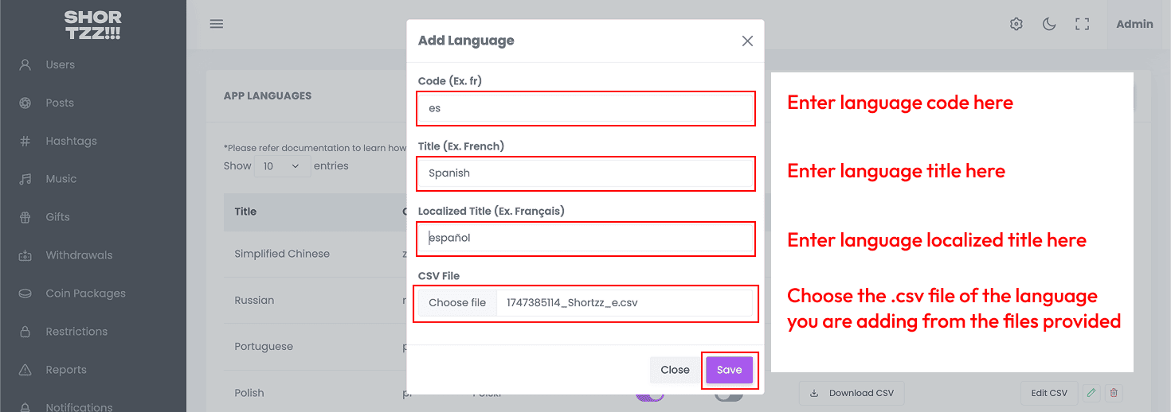The image size is (1171, 412).
Task: Toggle the purple switch in Polish row
Action: tap(650, 395)
